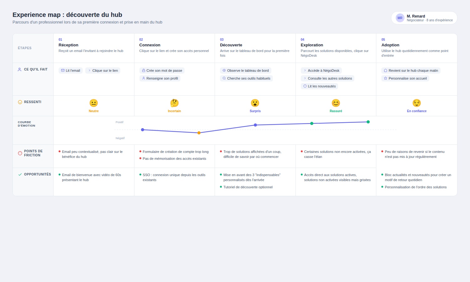Click the 04 Exploration stage header
This screenshot has height=282, width=470.
[336, 48]
